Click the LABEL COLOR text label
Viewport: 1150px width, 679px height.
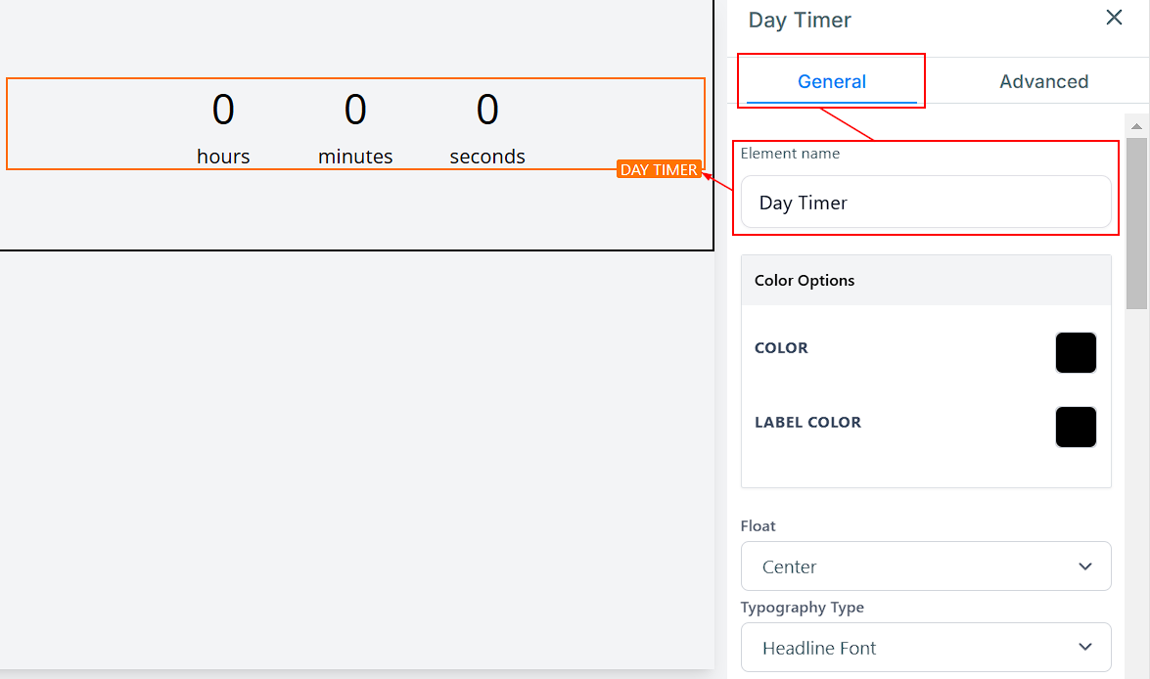pyautogui.click(x=807, y=423)
